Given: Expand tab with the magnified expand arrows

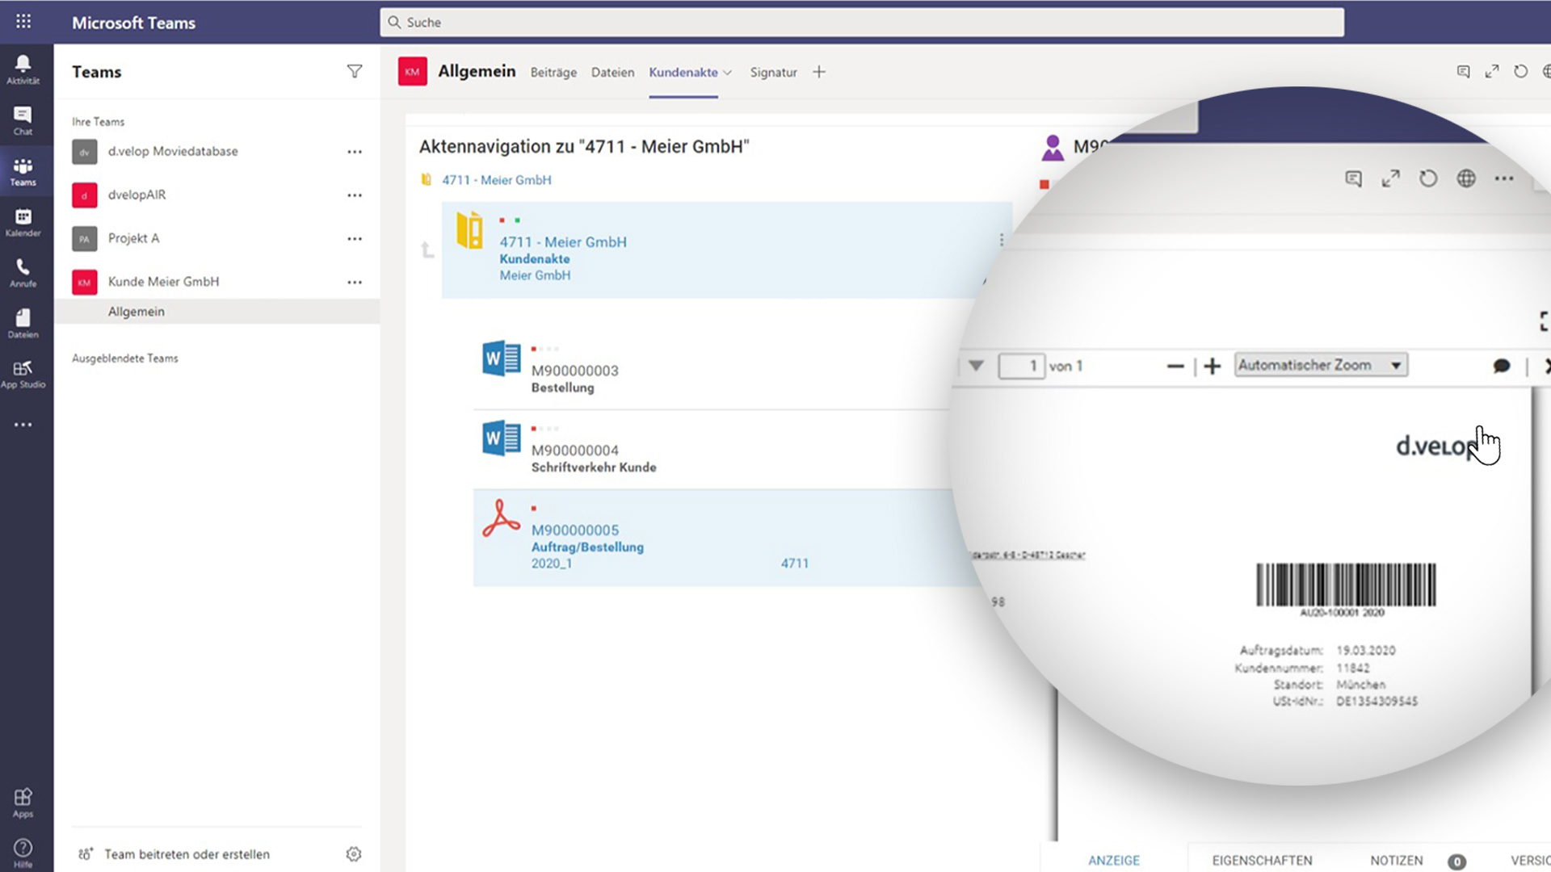Looking at the screenshot, I should point(1390,178).
